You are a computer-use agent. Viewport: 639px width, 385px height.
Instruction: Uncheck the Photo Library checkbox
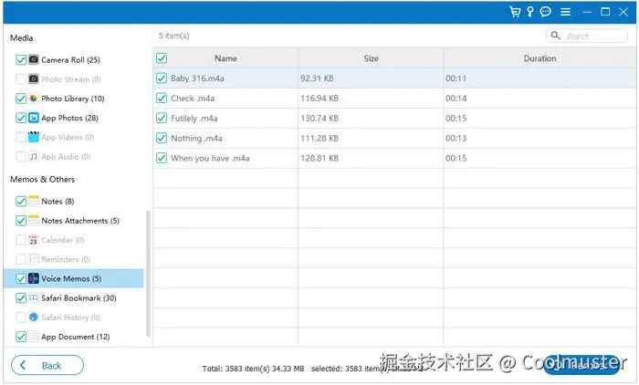pos(21,99)
